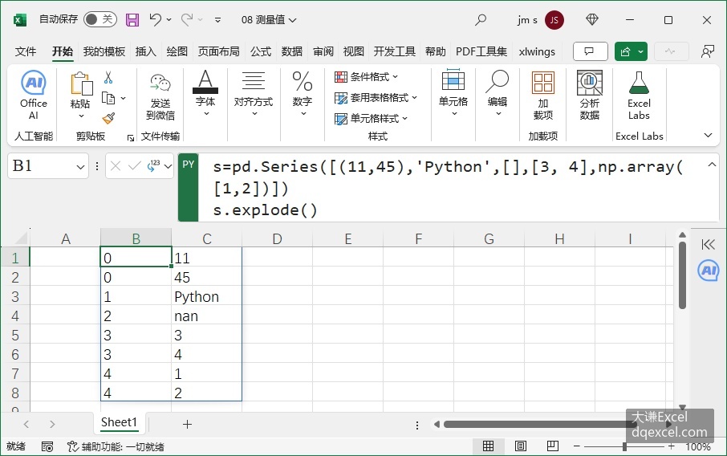
Task: Select cell containing nan
Action: pyautogui.click(x=207, y=316)
